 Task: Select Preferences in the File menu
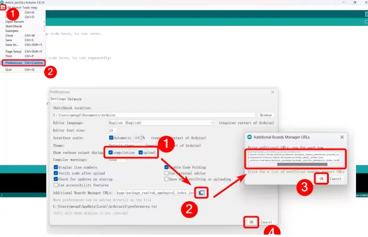point(24,62)
